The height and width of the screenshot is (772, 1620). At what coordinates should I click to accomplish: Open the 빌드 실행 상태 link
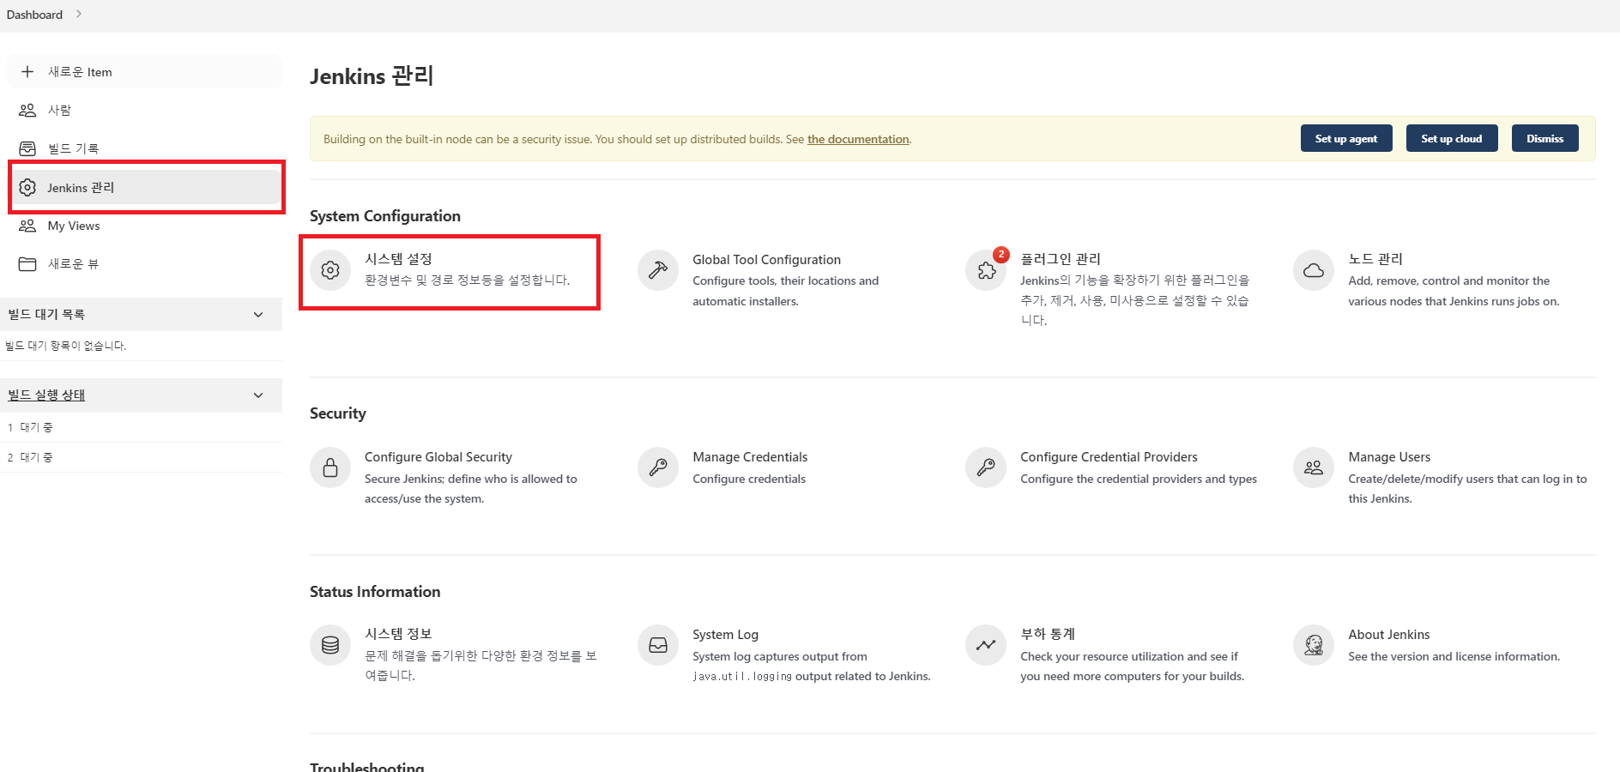coord(46,395)
